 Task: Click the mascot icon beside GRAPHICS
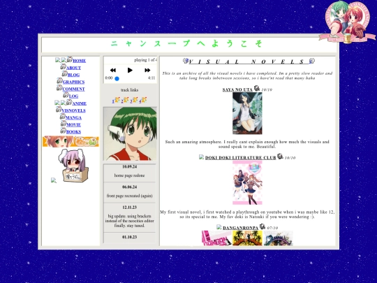pos(59,81)
